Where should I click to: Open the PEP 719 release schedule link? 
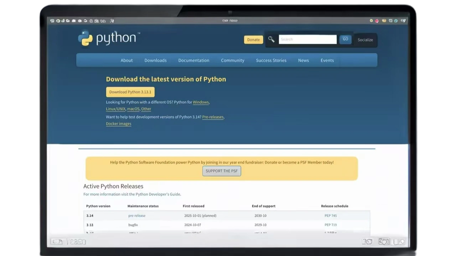click(x=331, y=225)
